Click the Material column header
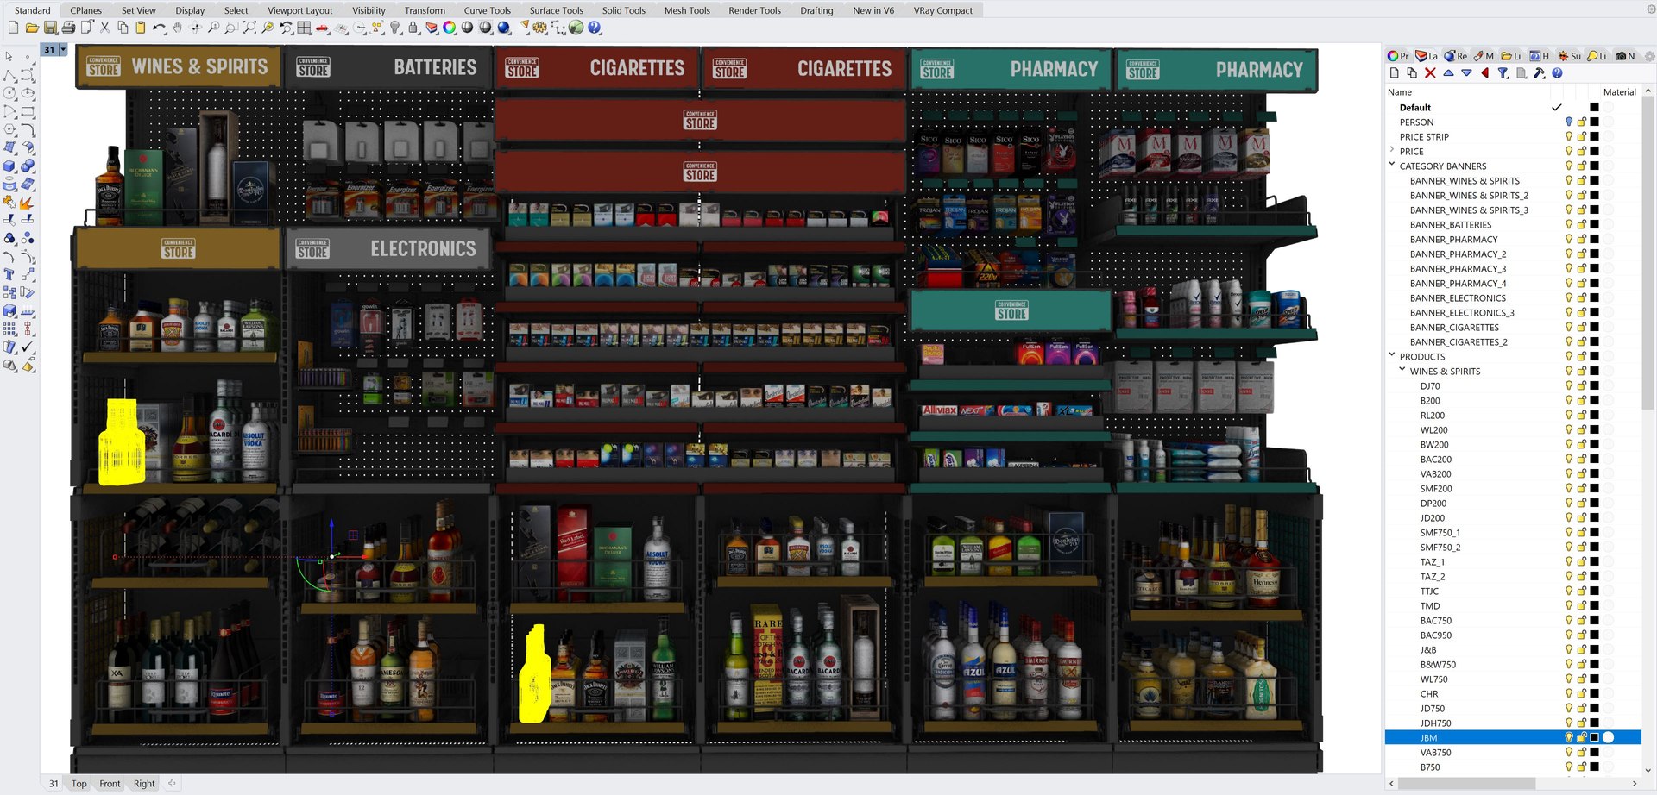This screenshot has height=795, width=1657. (1619, 92)
